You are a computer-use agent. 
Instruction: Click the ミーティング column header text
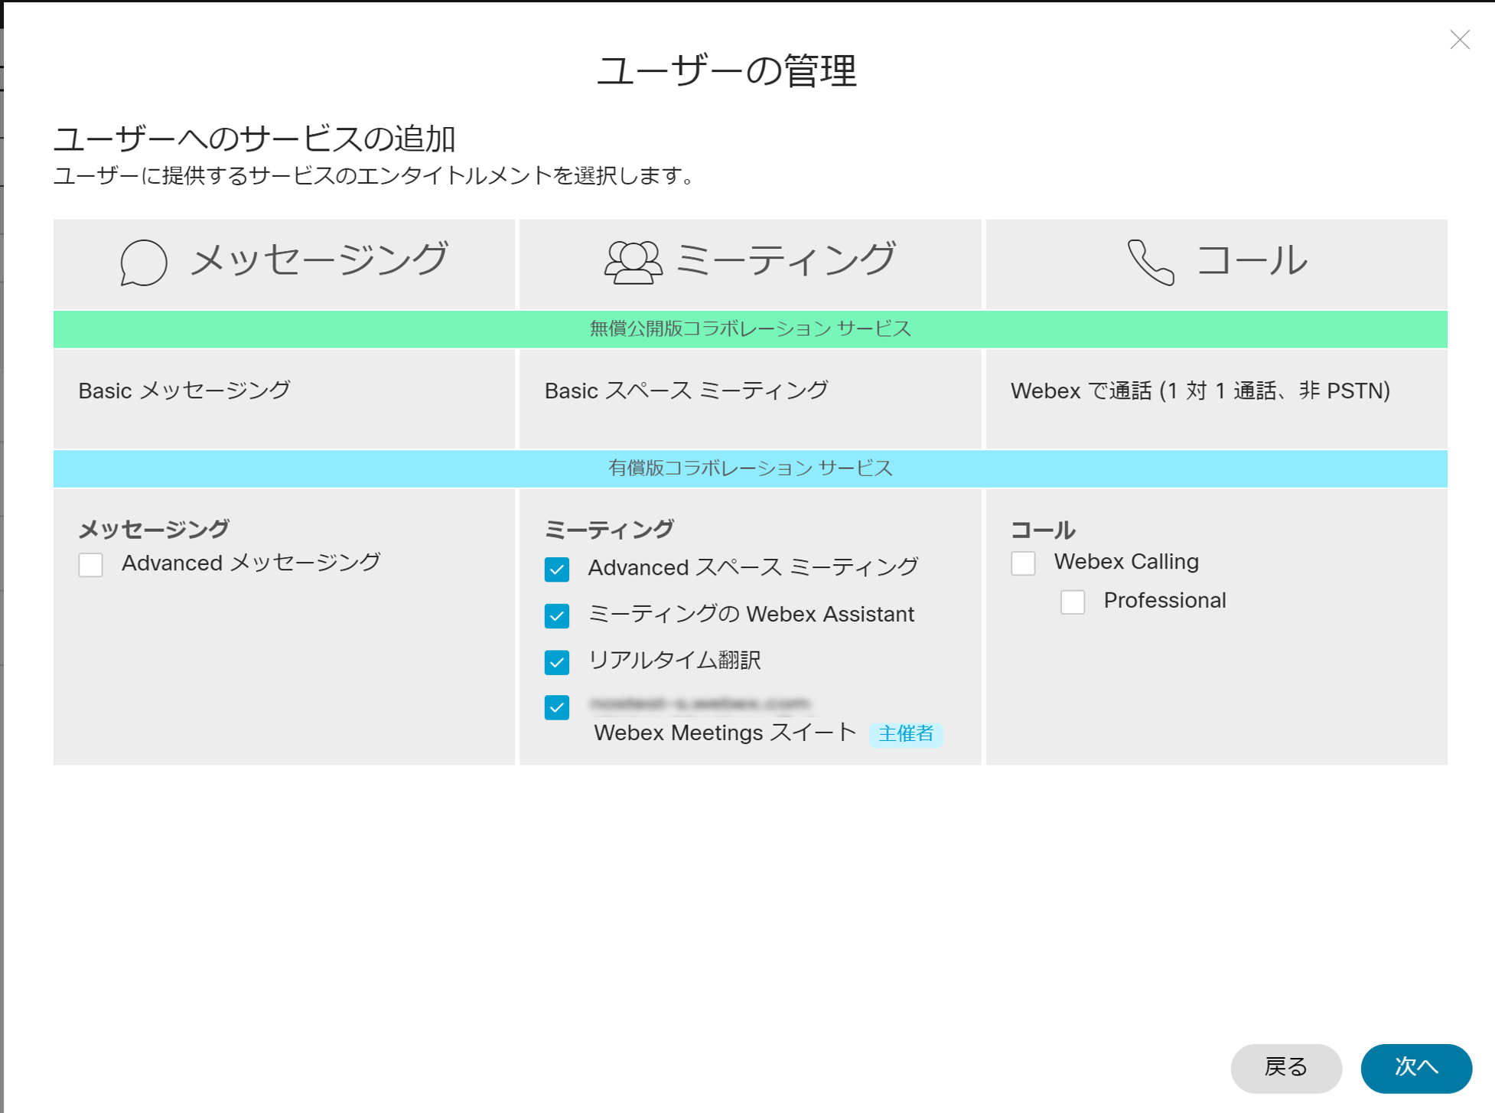tap(786, 260)
